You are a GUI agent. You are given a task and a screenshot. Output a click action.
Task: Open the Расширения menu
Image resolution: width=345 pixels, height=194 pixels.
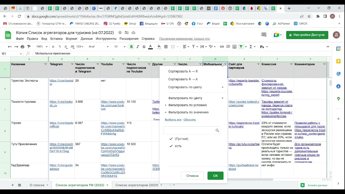(x=129, y=39)
